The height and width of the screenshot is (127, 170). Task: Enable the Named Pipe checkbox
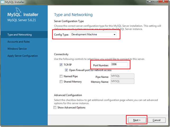tap(61, 76)
